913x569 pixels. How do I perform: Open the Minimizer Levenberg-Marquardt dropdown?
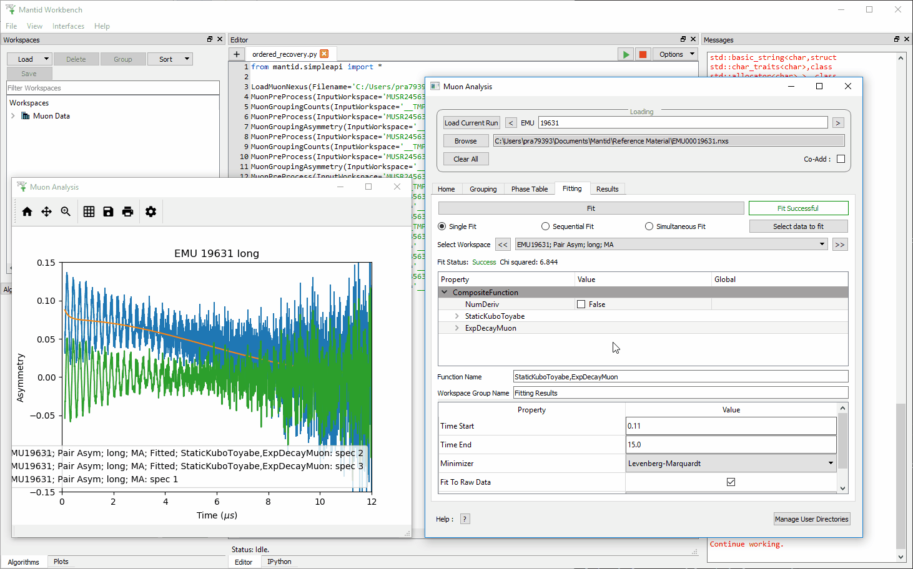(731, 464)
